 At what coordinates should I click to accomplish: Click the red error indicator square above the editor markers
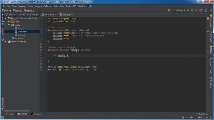(208, 18)
